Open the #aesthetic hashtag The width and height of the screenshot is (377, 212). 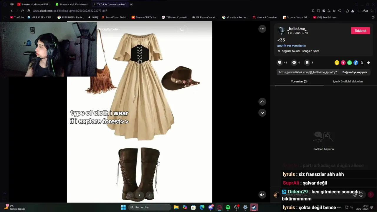click(299, 46)
